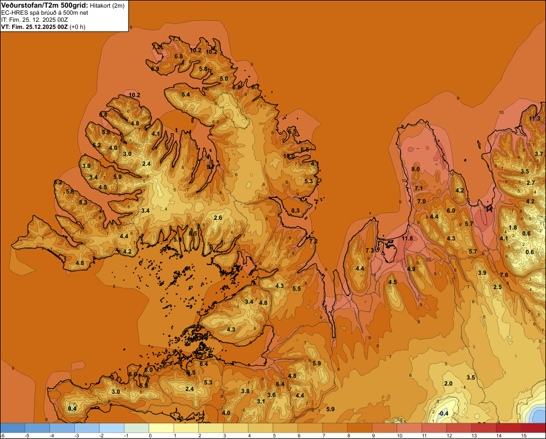Image resolution: width=546 pixels, height=439 pixels.
Task: Click the 7.6 temperature value on the map
Action: tap(504, 275)
